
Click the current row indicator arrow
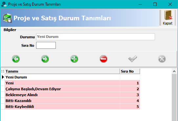pyautogui.click(x=3, y=77)
